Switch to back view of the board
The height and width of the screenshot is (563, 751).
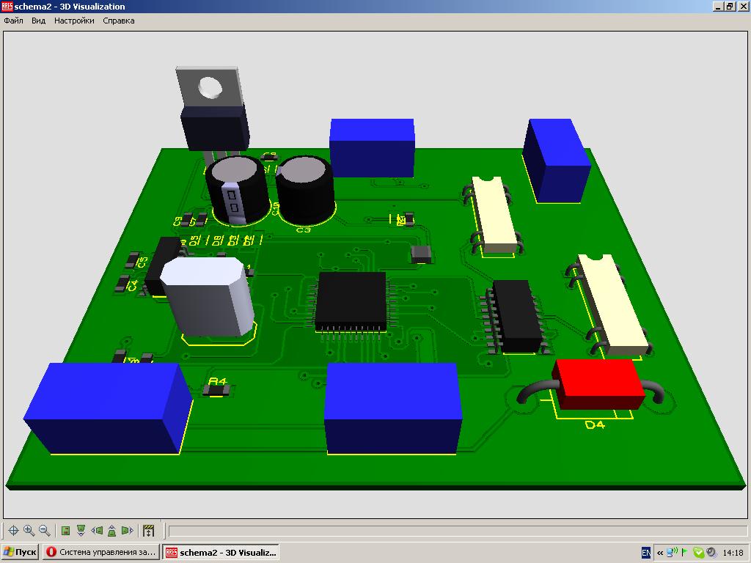111,531
